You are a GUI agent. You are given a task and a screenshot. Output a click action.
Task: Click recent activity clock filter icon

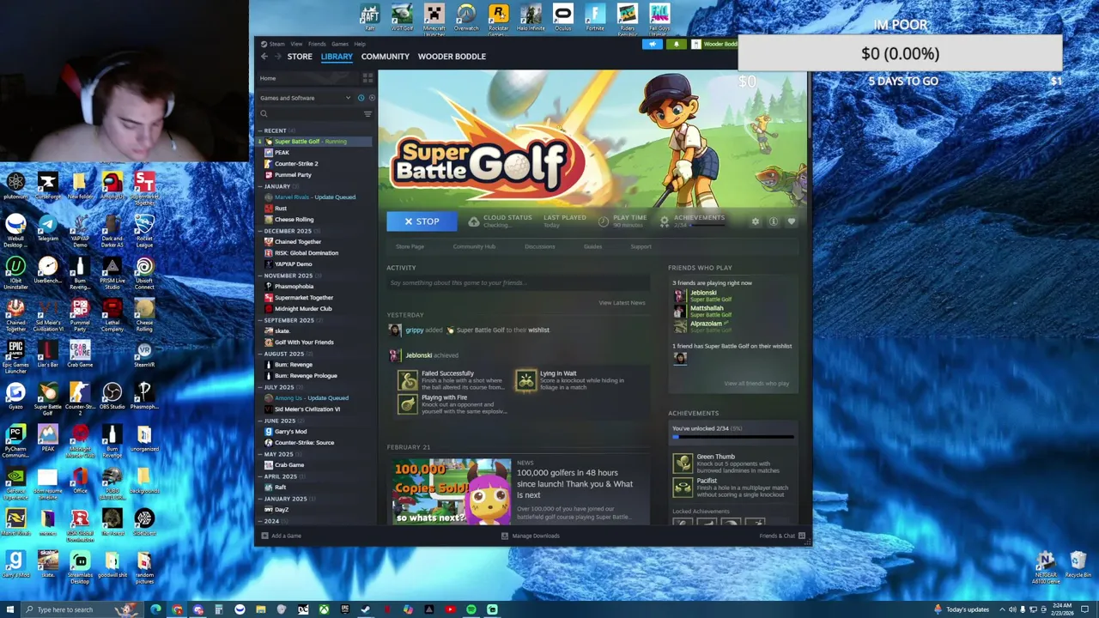[x=361, y=98]
